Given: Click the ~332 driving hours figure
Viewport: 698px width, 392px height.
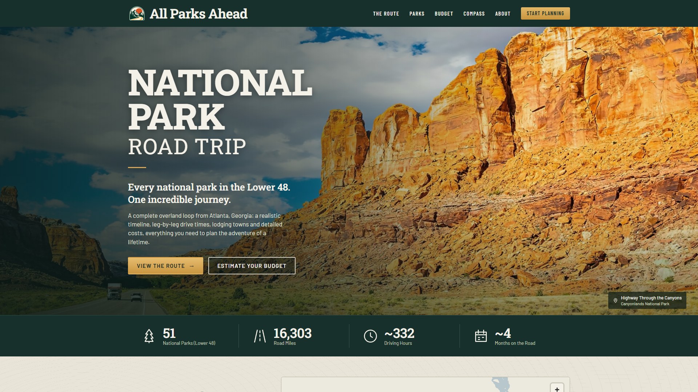Looking at the screenshot, I should tap(399, 333).
